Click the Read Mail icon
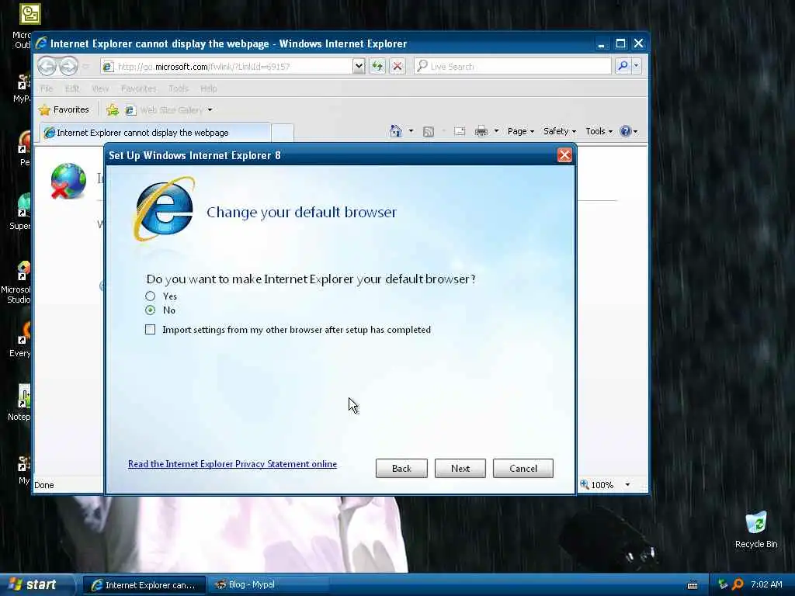The height and width of the screenshot is (596, 795). pos(460,131)
